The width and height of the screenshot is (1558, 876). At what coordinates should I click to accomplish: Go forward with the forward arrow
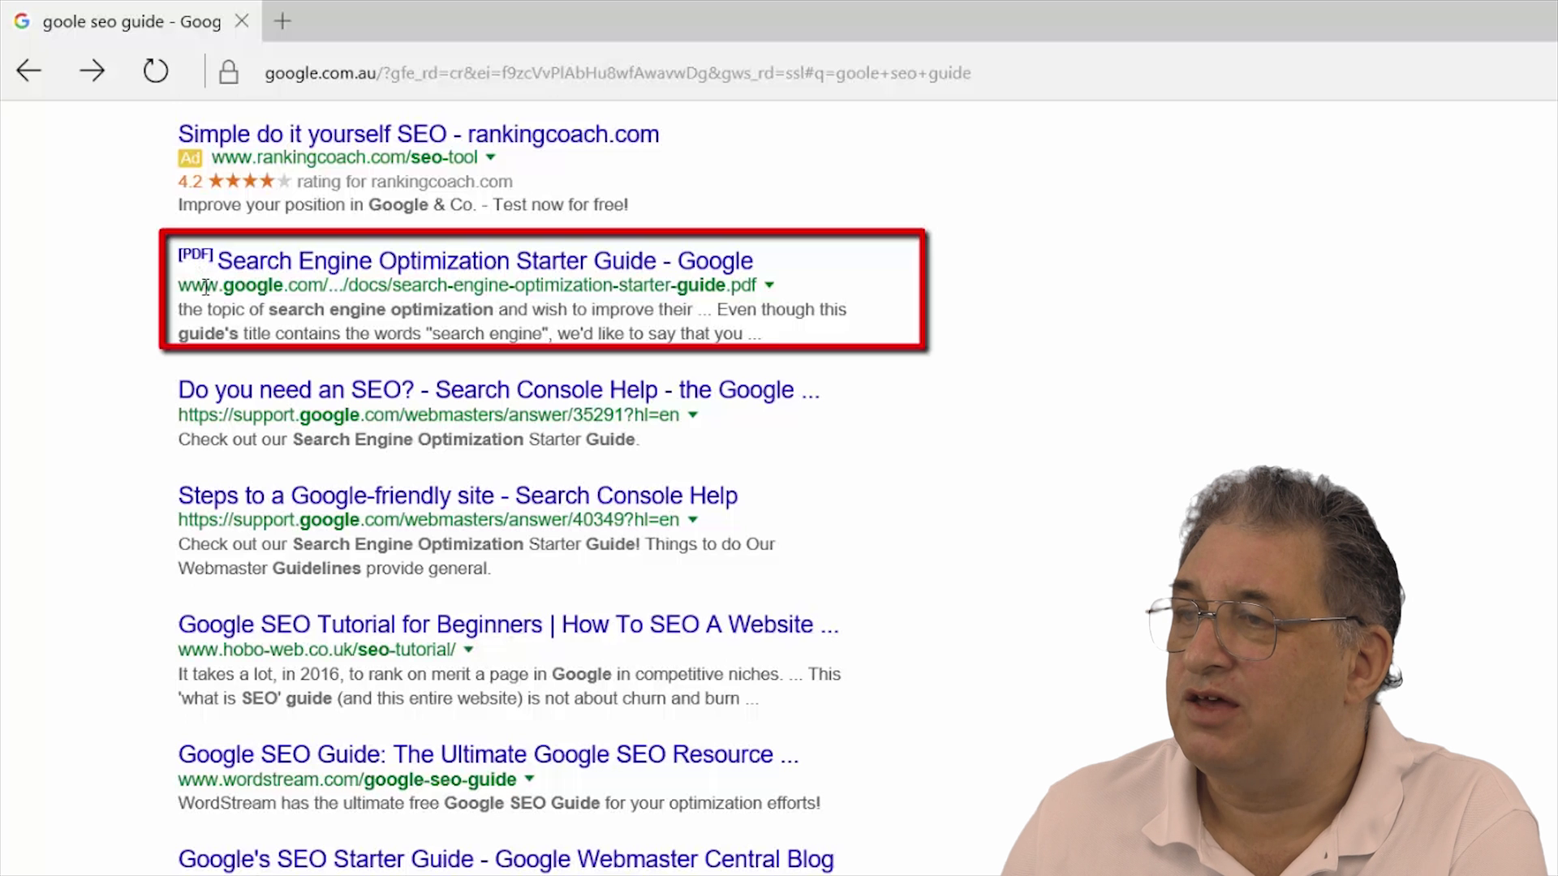(x=92, y=71)
